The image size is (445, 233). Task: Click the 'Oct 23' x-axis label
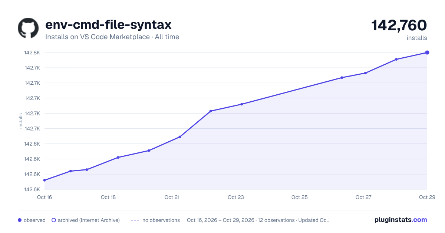pos(236,197)
